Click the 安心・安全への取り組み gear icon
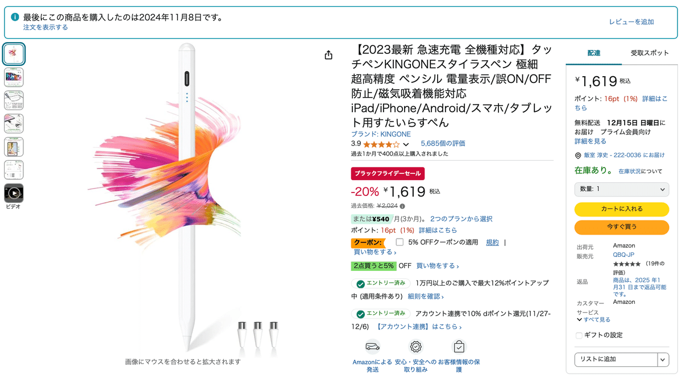Viewport: 682px width, 376px height. click(415, 346)
